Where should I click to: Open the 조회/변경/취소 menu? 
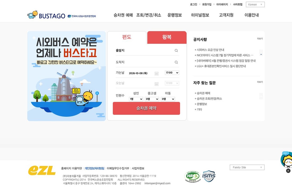coord(149,15)
